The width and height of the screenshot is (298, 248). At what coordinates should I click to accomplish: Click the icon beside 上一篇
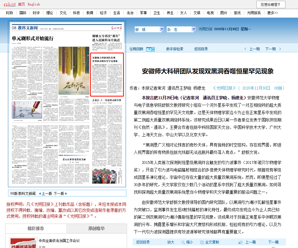[240, 242]
